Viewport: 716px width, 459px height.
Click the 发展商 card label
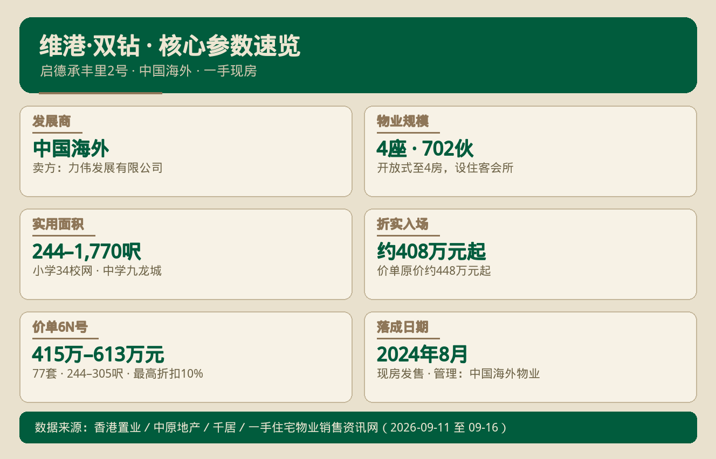[x=52, y=121]
